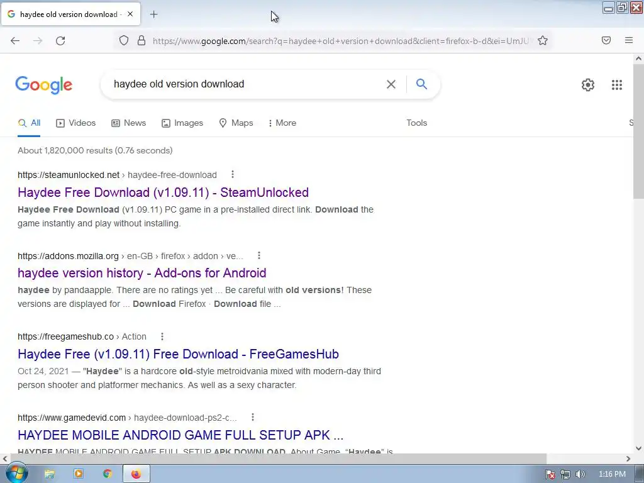Open a new tab with the plus button

coord(153,14)
